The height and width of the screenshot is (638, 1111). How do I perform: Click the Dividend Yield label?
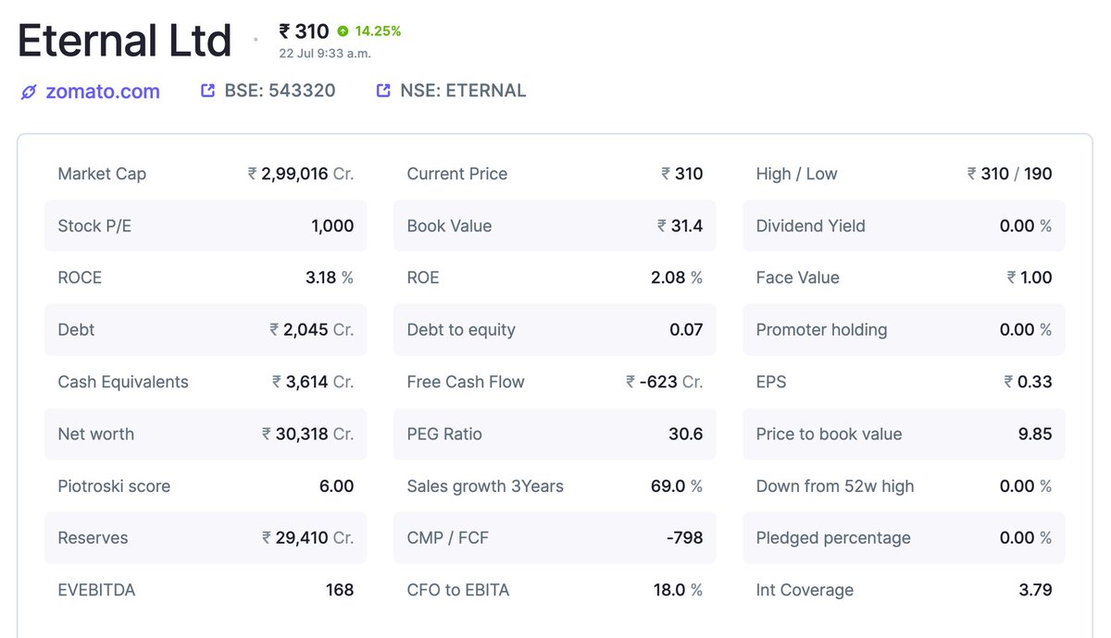811,226
